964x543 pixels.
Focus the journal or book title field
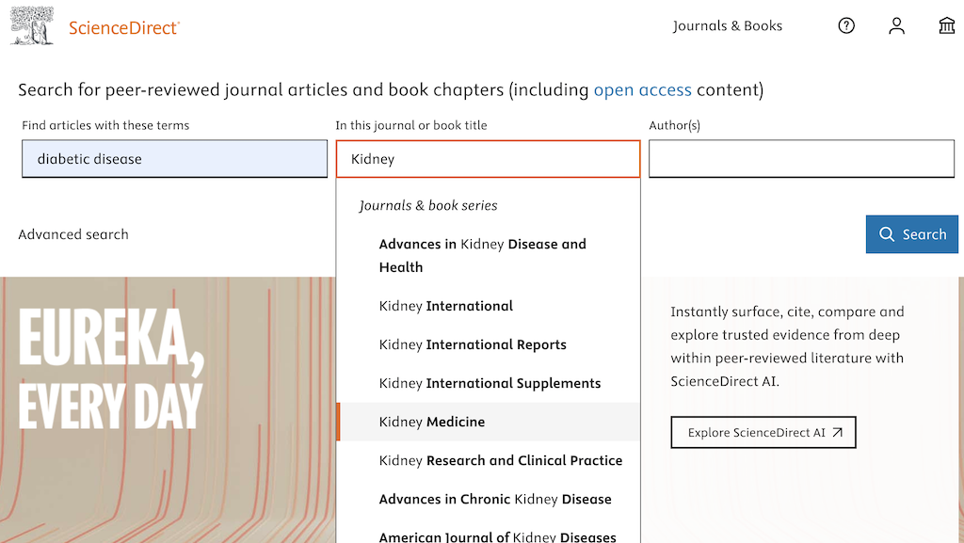point(488,159)
